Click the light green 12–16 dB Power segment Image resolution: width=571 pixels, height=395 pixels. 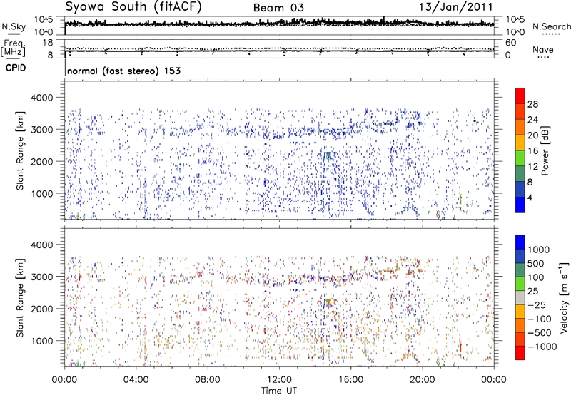[520, 158]
